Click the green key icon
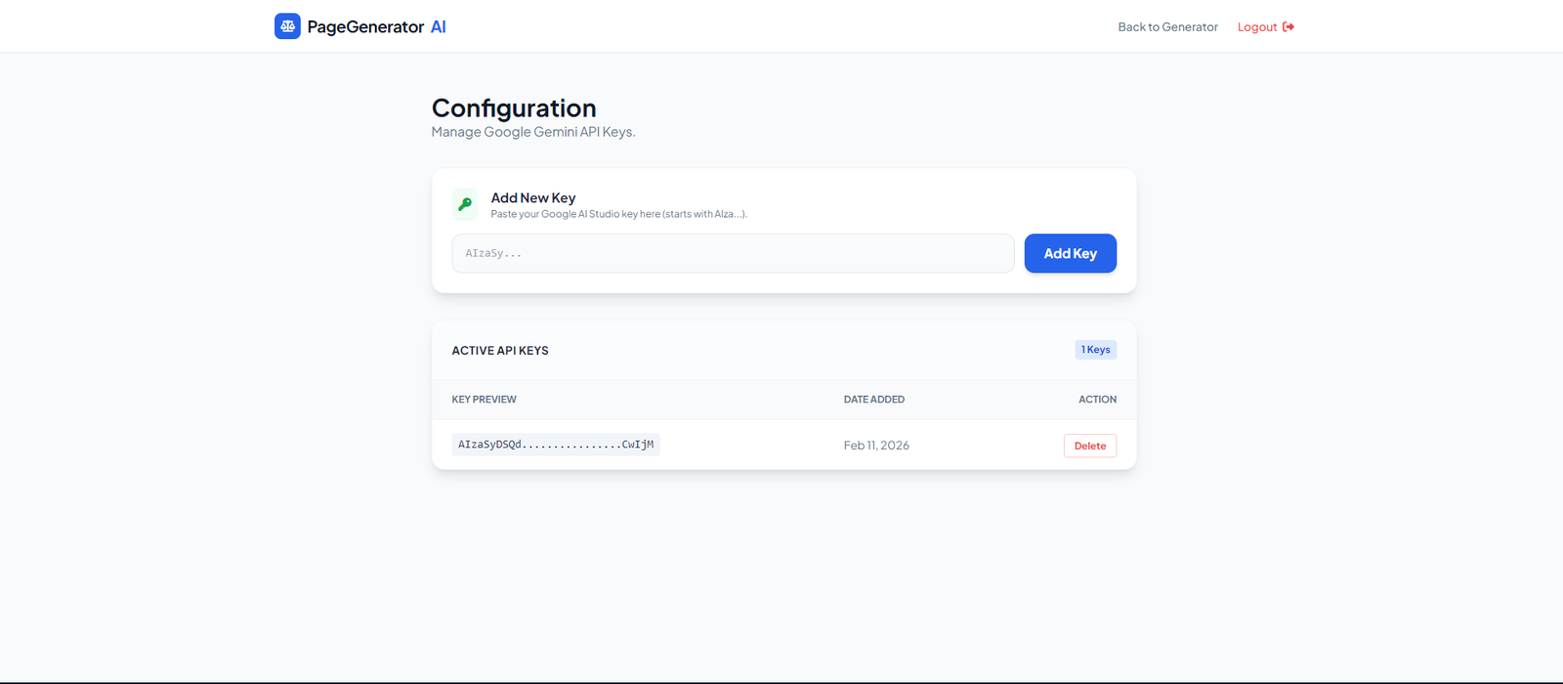 tap(465, 204)
